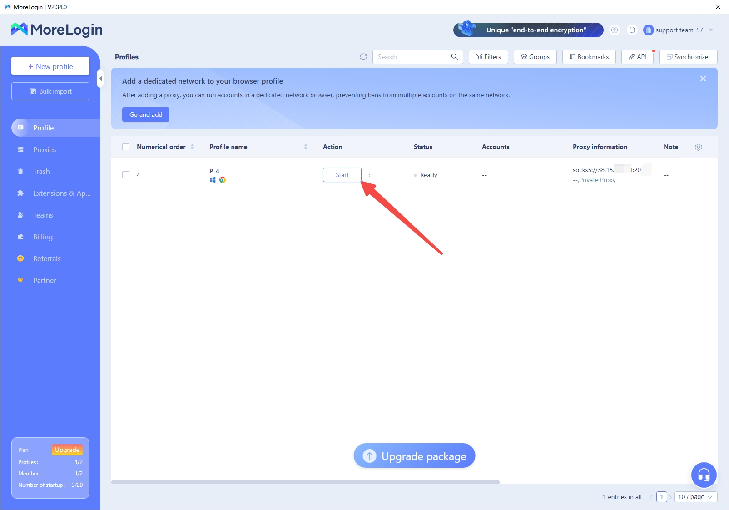Screen dimensions: 729x510
Task: Open table column settings gear
Action: (699, 147)
